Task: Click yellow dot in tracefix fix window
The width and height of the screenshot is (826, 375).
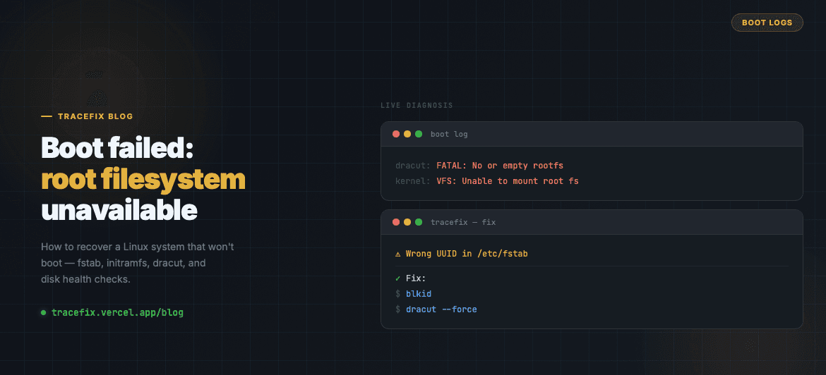Action: [407, 222]
